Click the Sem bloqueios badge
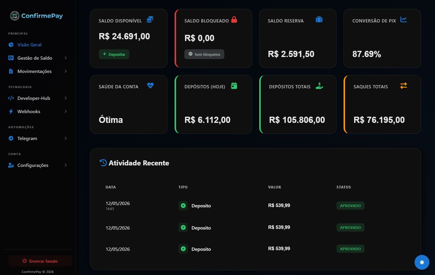This screenshot has height=275, width=435. tap(204, 54)
